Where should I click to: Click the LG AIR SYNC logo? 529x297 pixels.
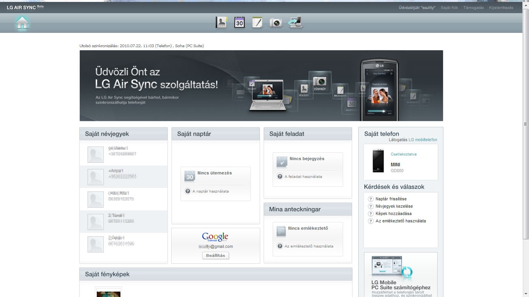[x=25, y=7]
